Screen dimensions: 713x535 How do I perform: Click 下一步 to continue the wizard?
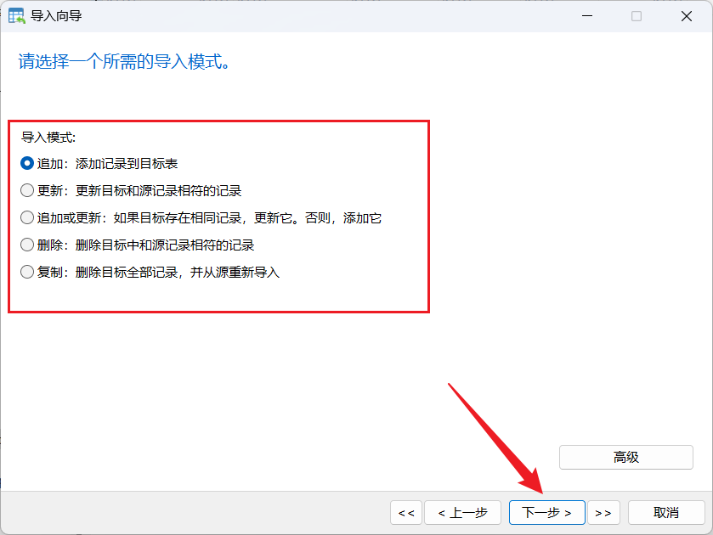[x=546, y=512]
